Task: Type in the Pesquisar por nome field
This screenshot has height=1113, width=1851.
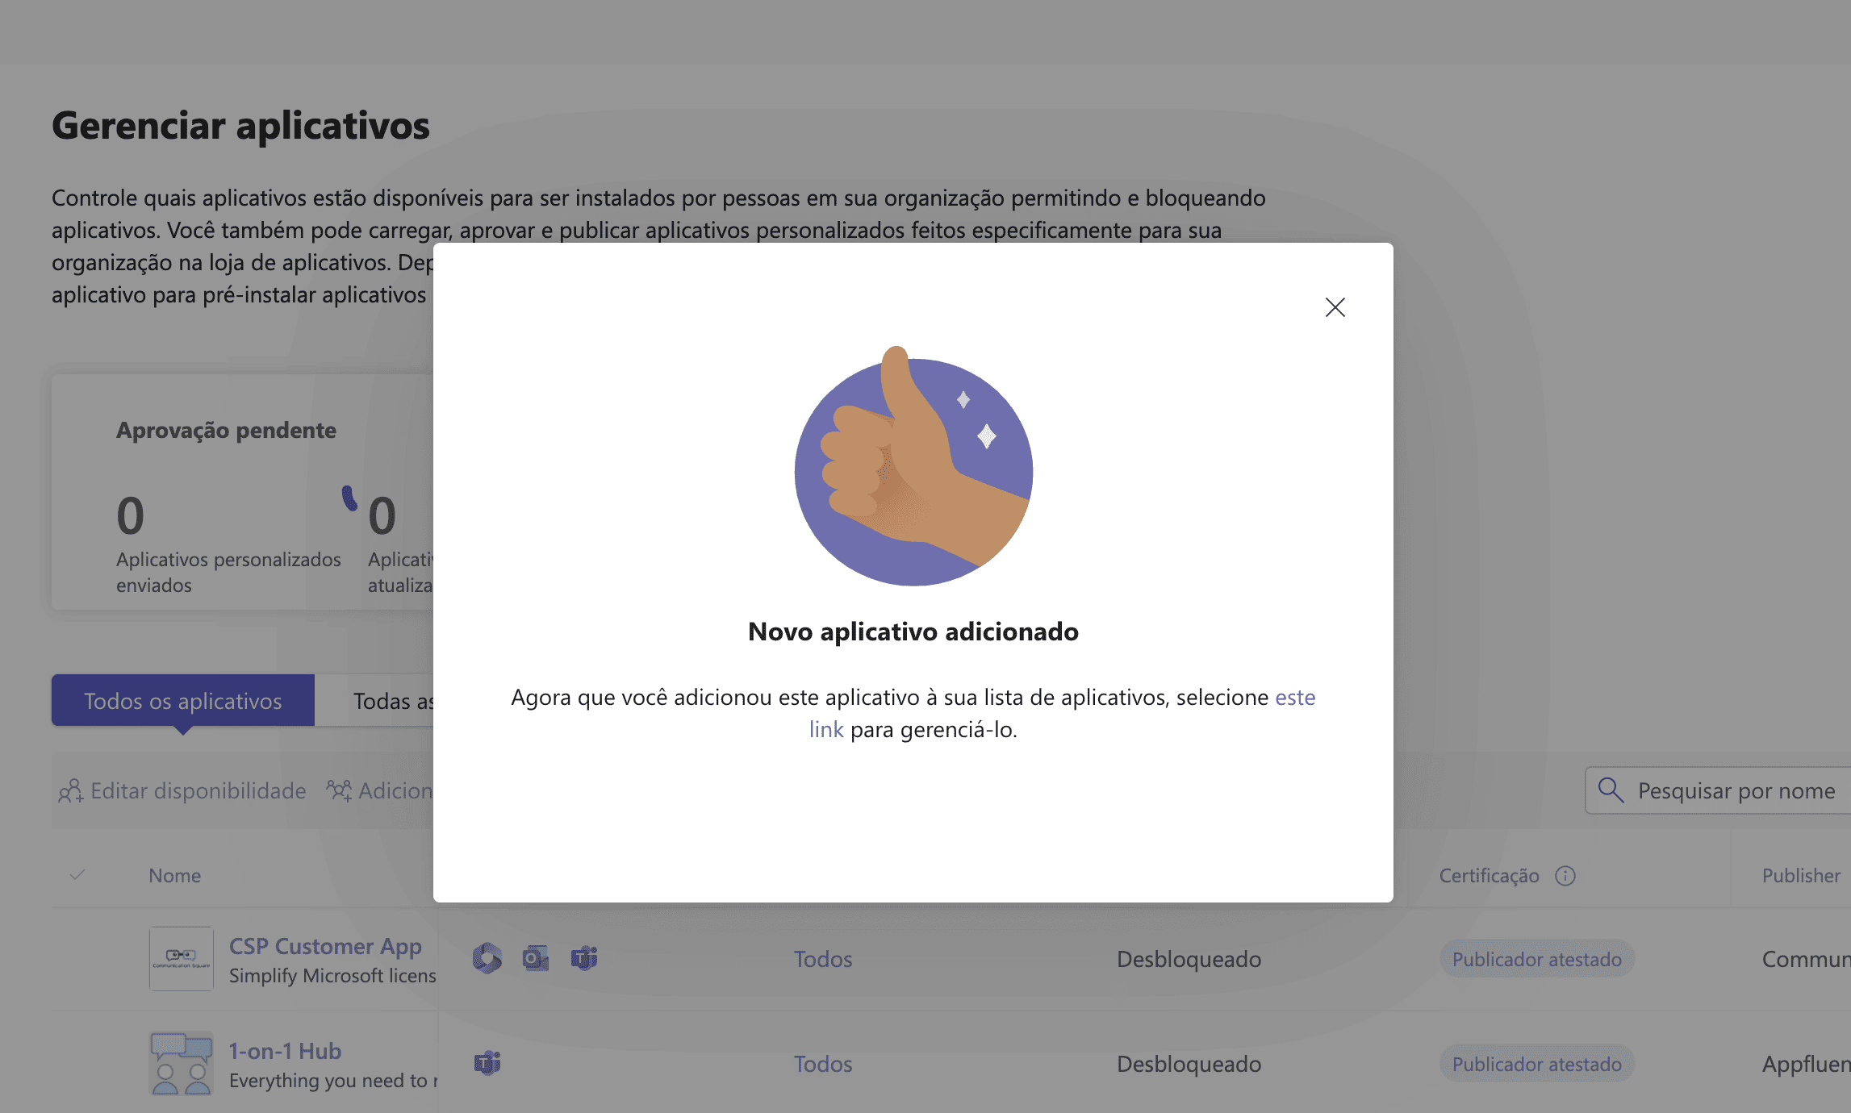Action: pyautogui.click(x=1735, y=790)
